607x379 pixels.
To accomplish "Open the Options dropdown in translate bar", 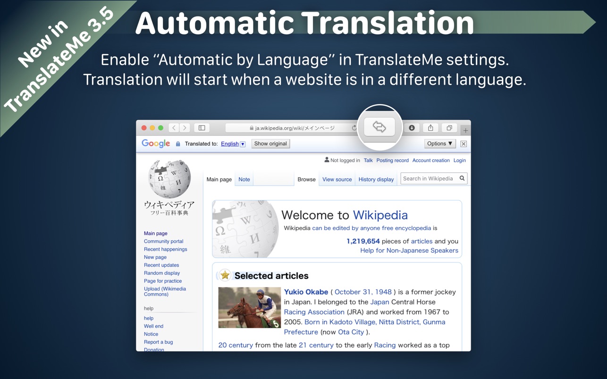I will [x=440, y=143].
